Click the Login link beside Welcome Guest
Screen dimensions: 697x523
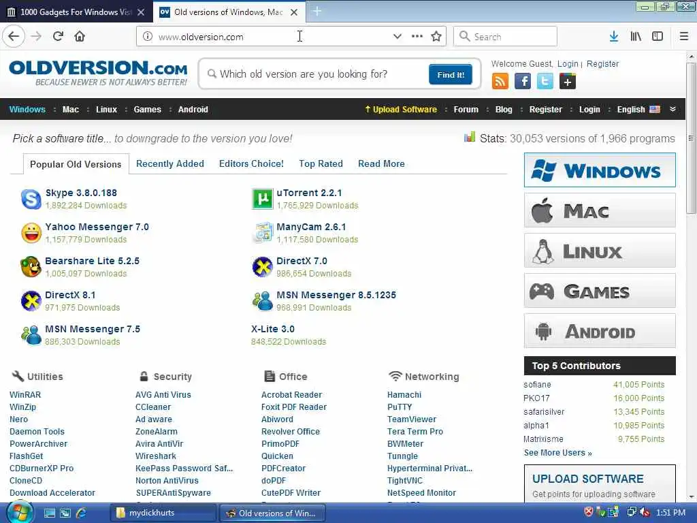coord(568,64)
